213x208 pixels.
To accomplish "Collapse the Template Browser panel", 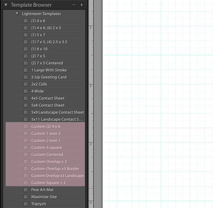I will [x=6, y=5].
